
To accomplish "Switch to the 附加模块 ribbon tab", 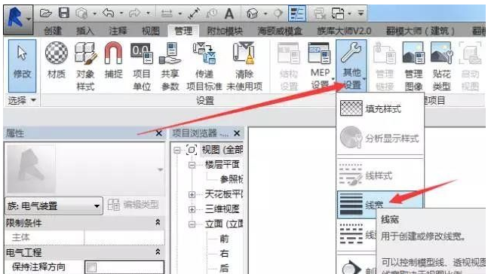I will 225,31.
